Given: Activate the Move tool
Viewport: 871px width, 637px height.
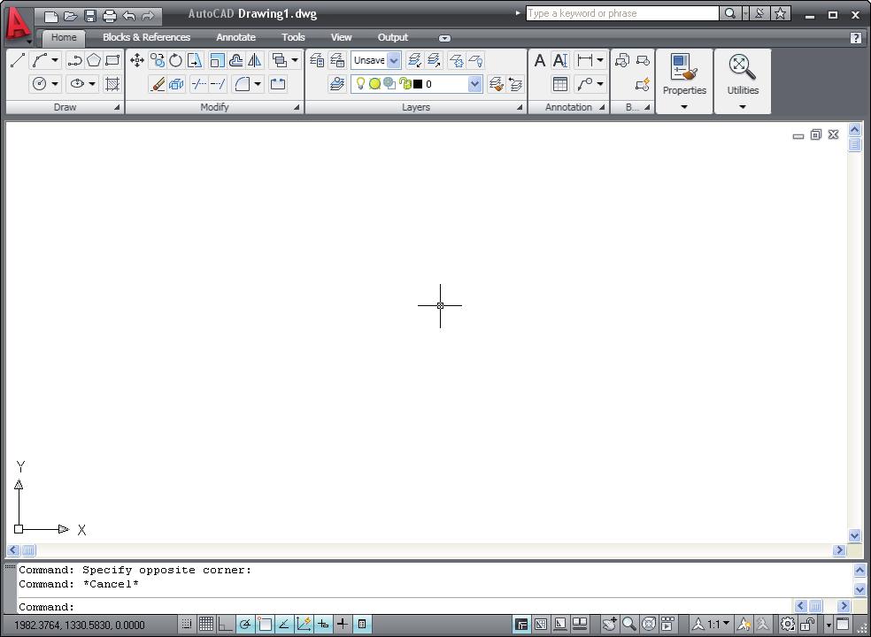Looking at the screenshot, I should click(137, 60).
